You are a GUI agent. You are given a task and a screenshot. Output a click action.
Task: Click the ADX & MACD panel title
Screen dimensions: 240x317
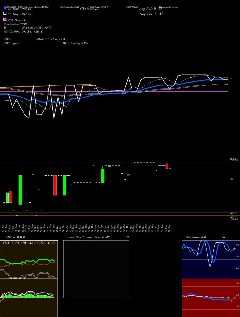tap(15, 237)
